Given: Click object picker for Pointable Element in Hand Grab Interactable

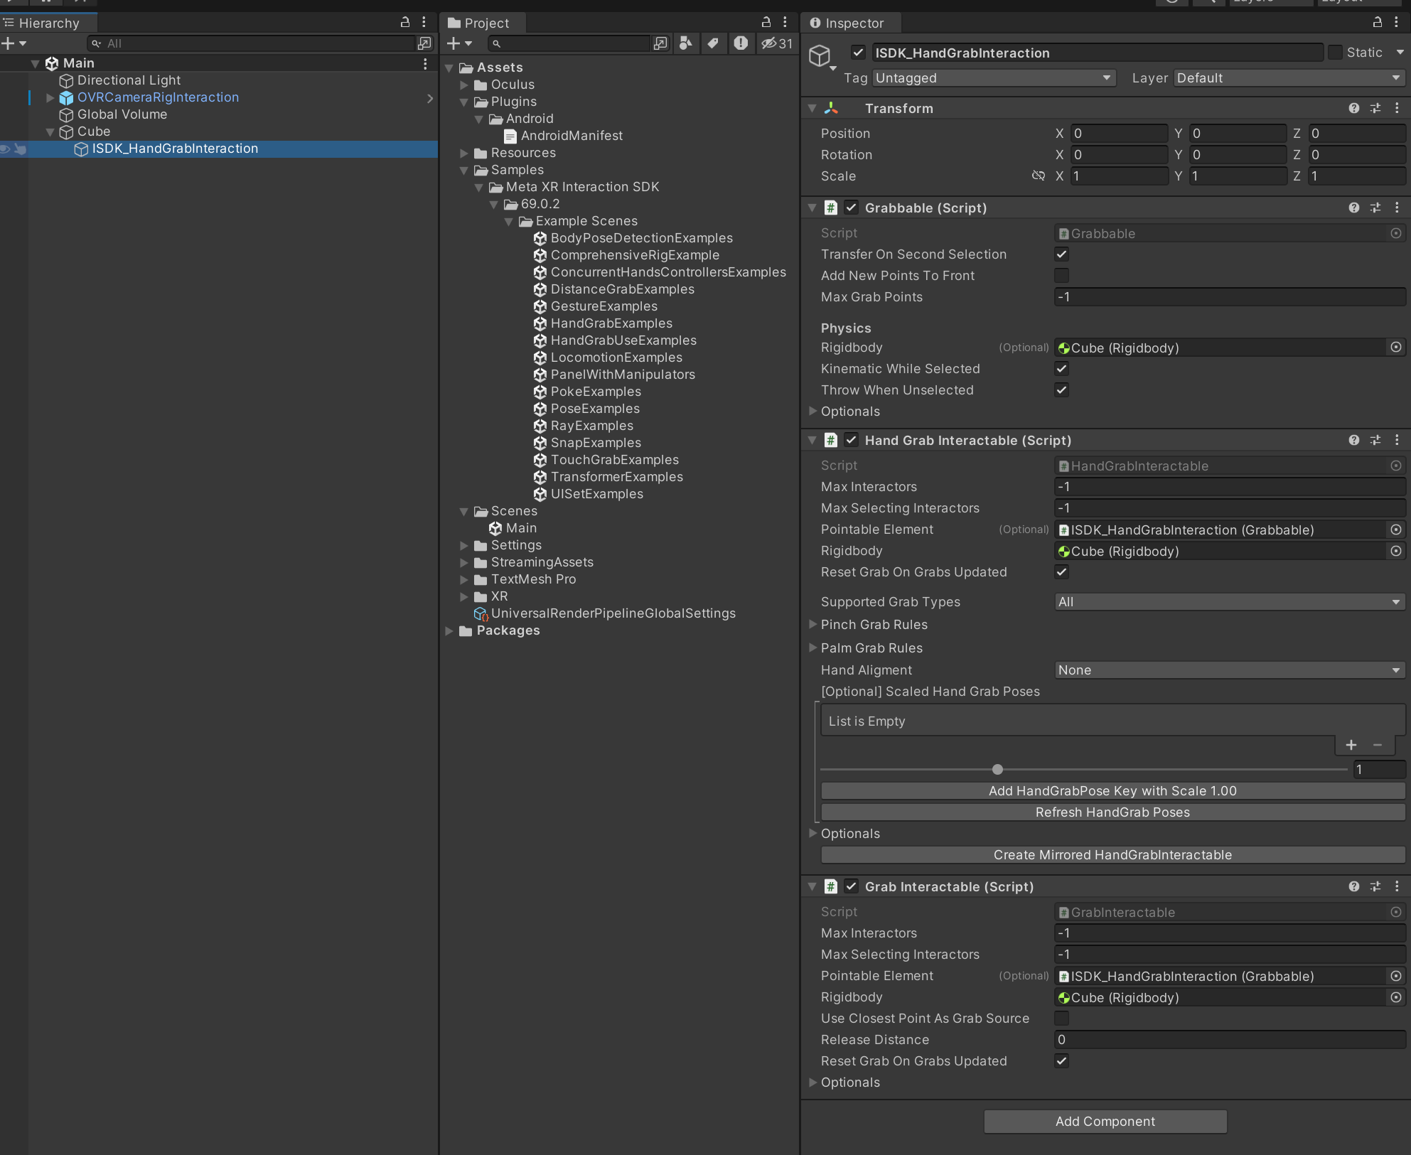Looking at the screenshot, I should (x=1396, y=530).
